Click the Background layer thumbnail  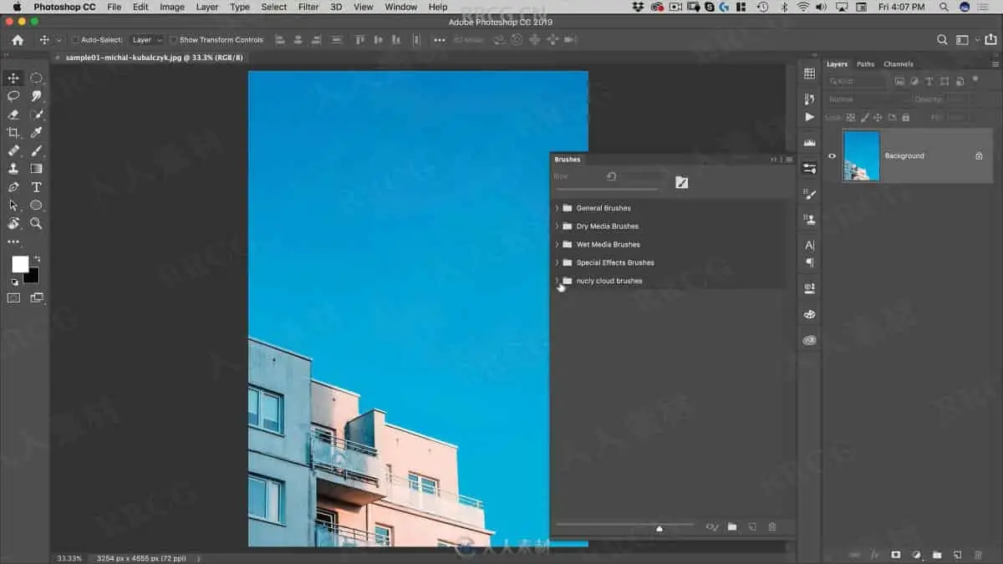pyautogui.click(x=862, y=156)
